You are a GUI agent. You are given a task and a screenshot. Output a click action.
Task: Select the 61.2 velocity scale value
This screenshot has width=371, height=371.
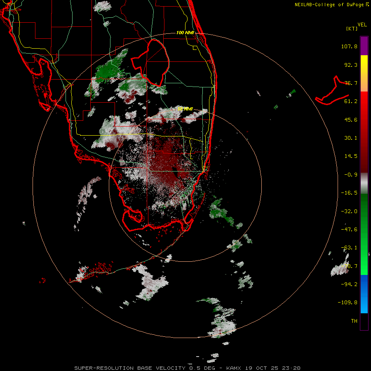351,101
